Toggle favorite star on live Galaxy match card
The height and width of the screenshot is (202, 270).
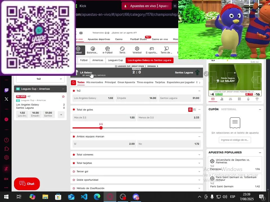pyautogui.click(x=63, y=97)
